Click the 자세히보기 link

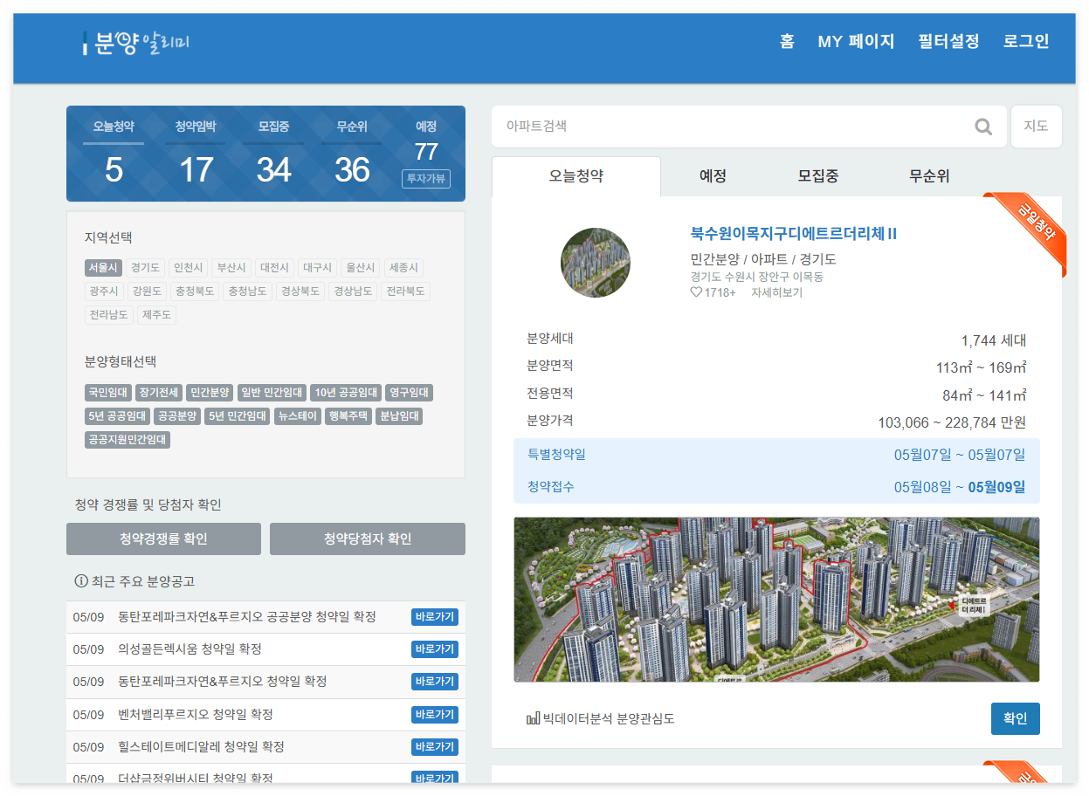(777, 292)
